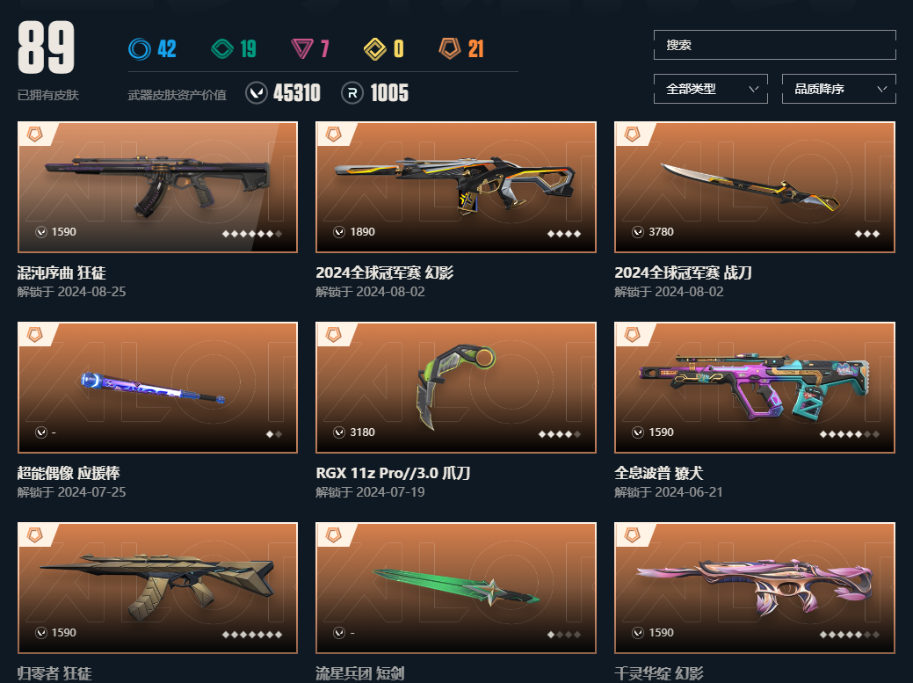Select the 2024全球冠军赛 战刀 skin card
Screen dimensions: 913x683
pyautogui.click(x=755, y=187)
